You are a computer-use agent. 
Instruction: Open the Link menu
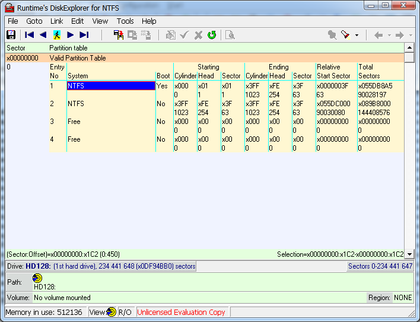pos(56,21)
